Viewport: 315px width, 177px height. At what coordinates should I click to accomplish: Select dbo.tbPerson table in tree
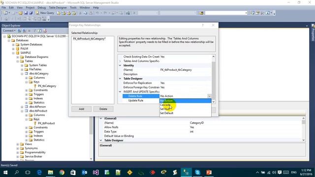click(x=37, y=107)
